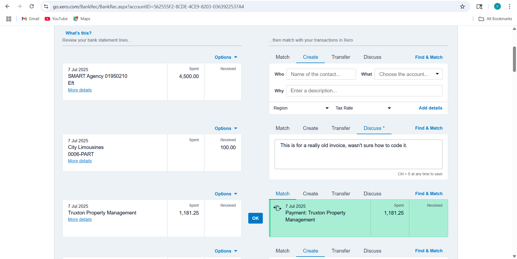Select the Create tab for SMART Agency
This screenshot has width=517, height=259.
click(310, 57)
